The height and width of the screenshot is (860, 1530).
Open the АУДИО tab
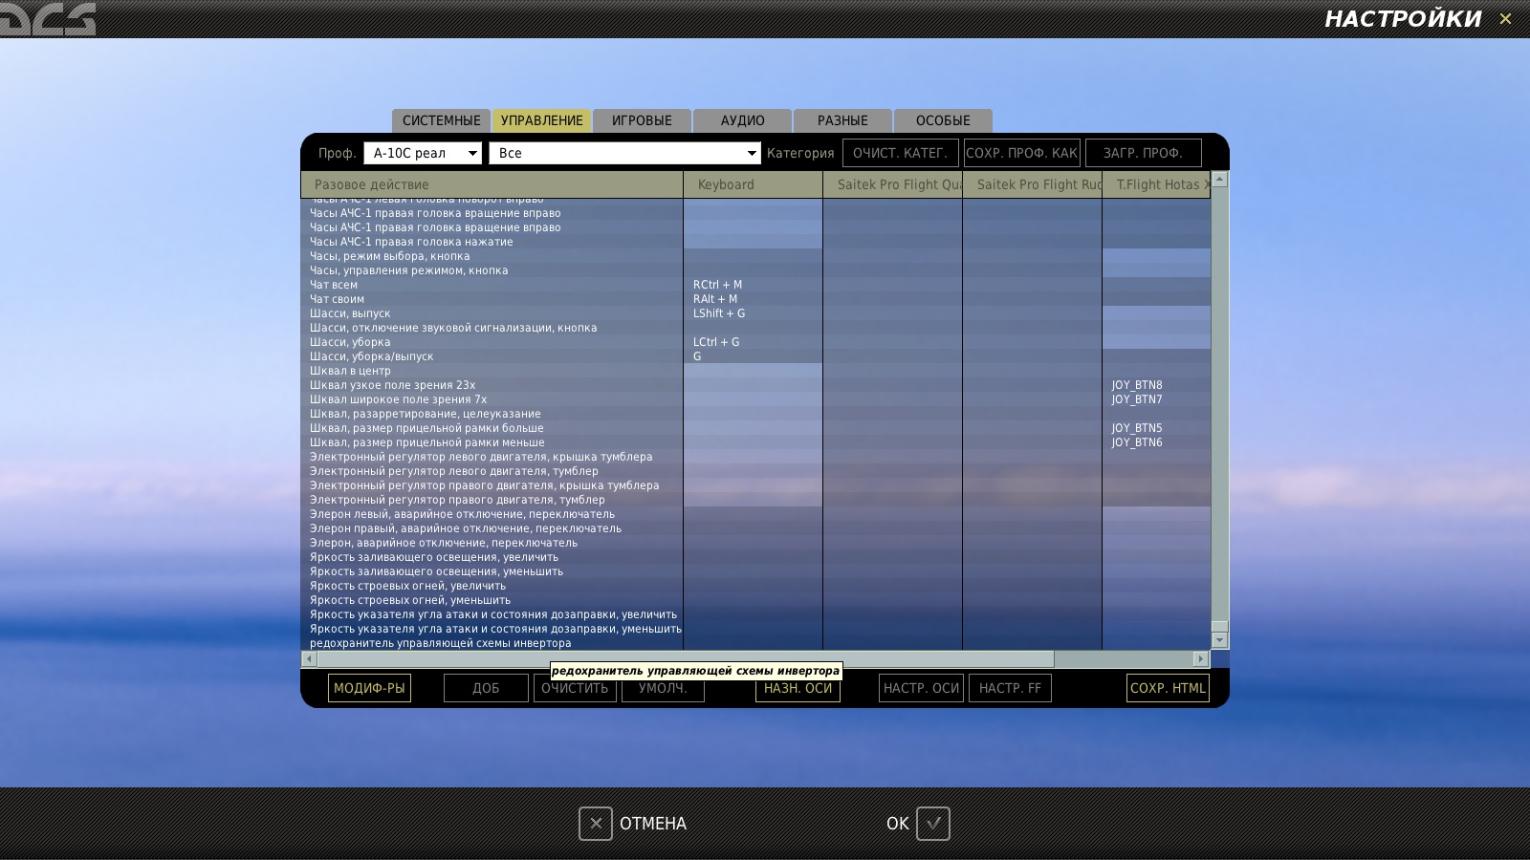(742, 120)
